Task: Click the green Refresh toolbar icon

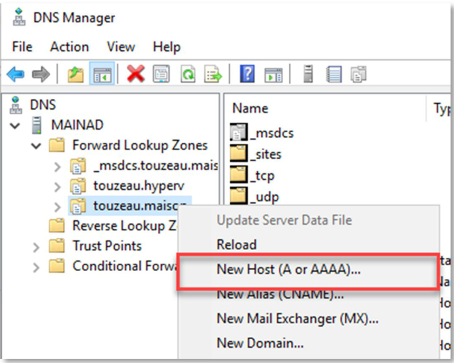Action: point(187,74)
